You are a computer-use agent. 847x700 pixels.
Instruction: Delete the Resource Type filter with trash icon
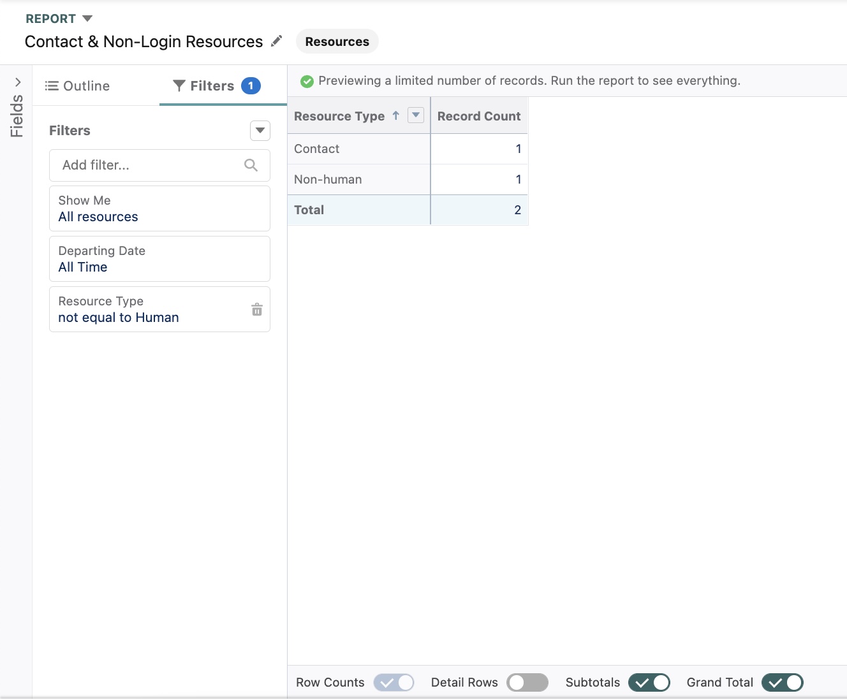(257, 309)
